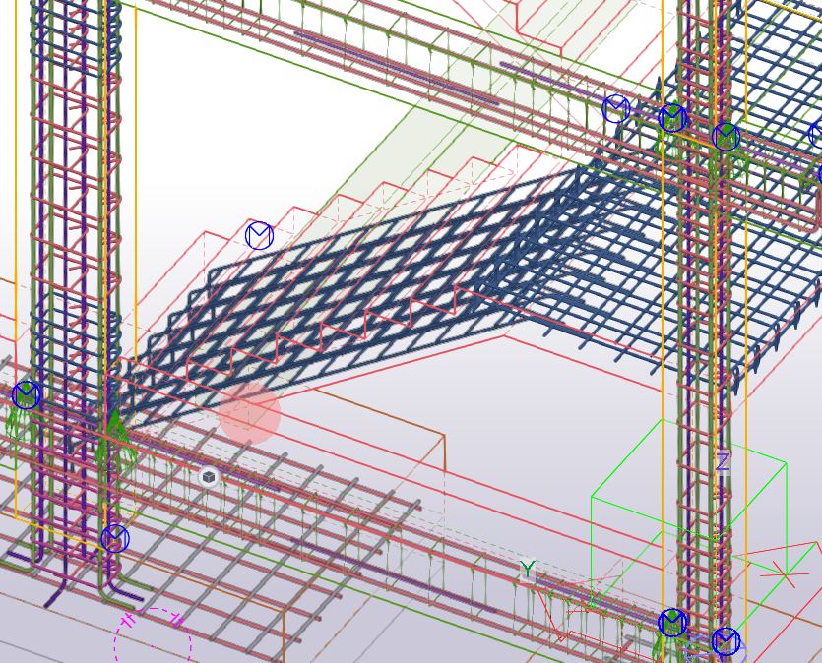Click the blue M marker on the stair edge
This screenshot has height=663, width=822.
tap(258, 236)
